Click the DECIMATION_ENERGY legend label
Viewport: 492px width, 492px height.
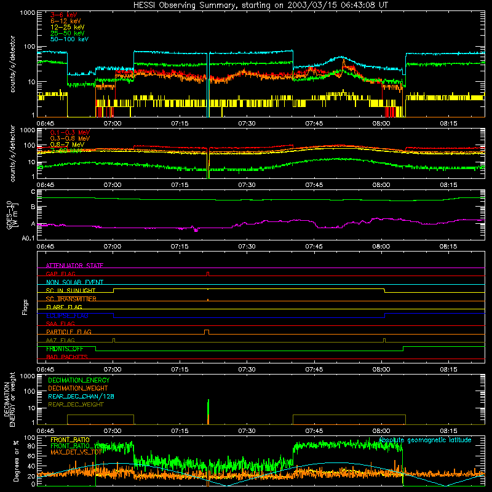79,380
